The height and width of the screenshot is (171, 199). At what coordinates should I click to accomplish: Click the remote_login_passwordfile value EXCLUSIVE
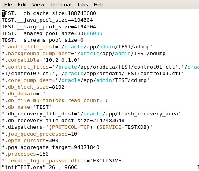[107, 161]
